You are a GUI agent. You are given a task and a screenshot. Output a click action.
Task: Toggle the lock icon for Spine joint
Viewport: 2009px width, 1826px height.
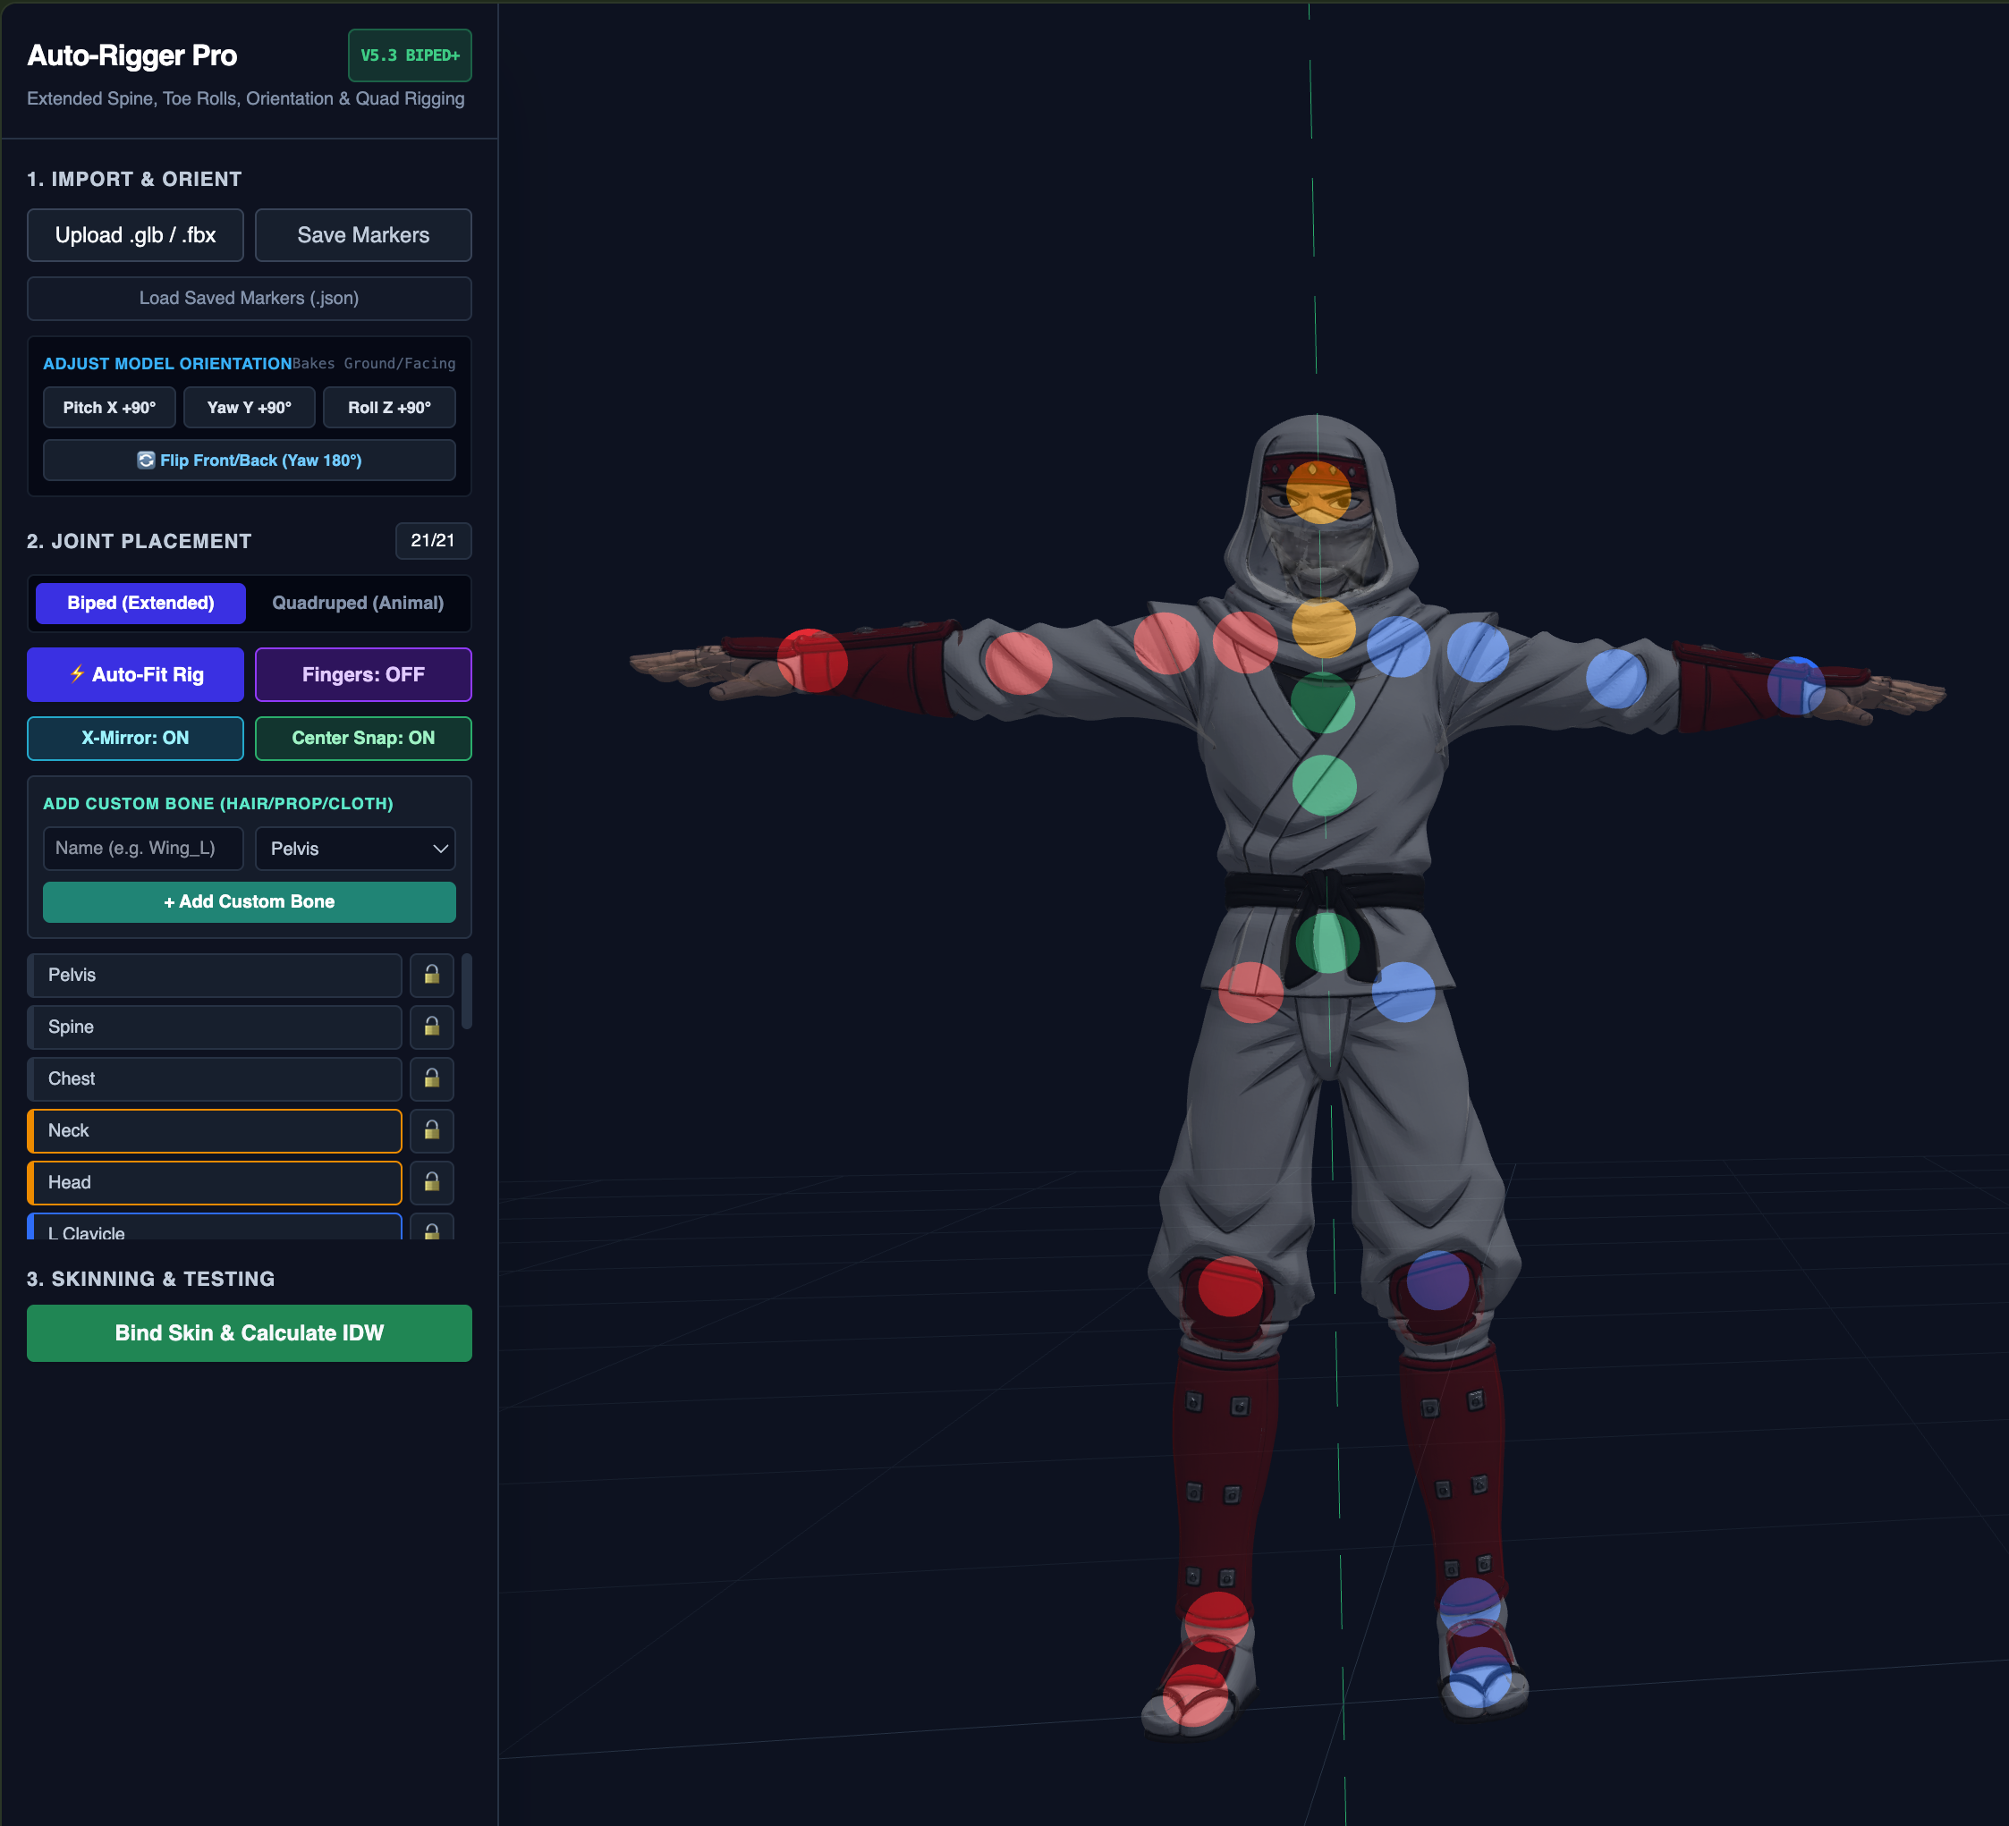(x=431, y=1026)
